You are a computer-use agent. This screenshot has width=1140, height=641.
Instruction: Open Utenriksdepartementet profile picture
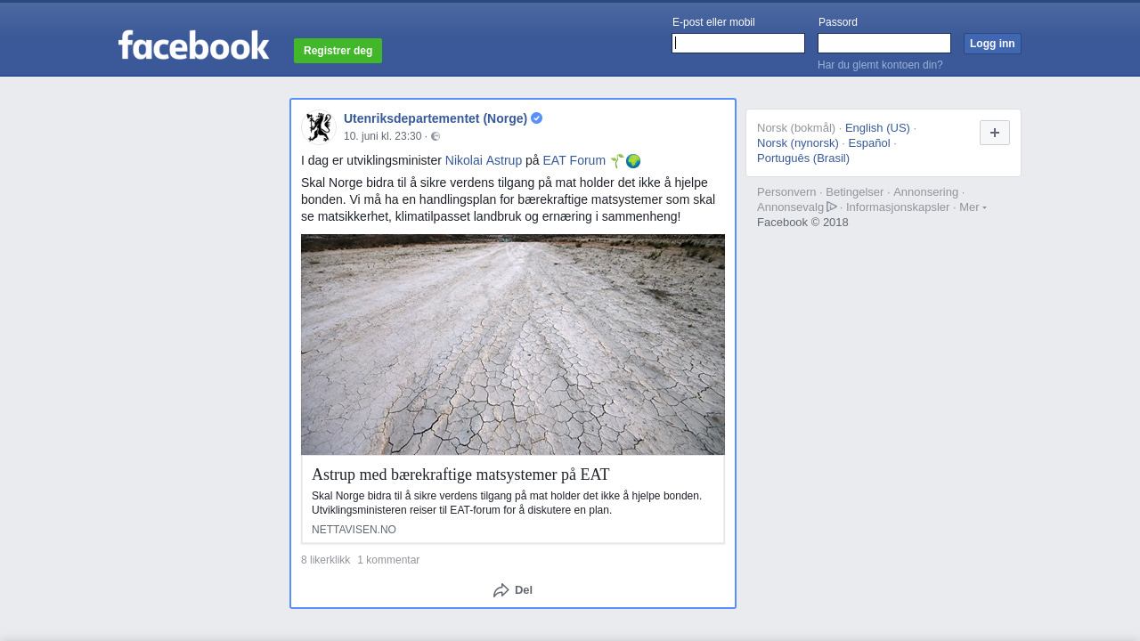319,127
